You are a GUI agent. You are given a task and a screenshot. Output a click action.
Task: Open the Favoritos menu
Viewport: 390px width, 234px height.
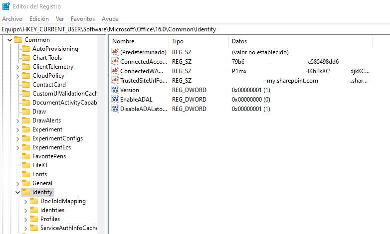[83, 19]
